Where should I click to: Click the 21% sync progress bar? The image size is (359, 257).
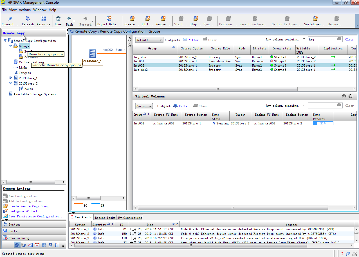pos(323,123)
